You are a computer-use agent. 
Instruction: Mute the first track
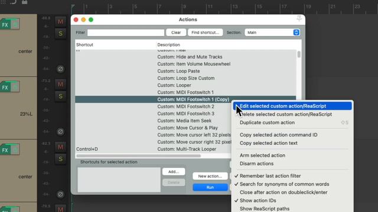coord(60,21)
